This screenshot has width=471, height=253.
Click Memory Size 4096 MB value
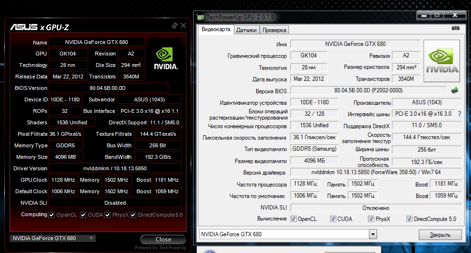[x=66, y=157]
